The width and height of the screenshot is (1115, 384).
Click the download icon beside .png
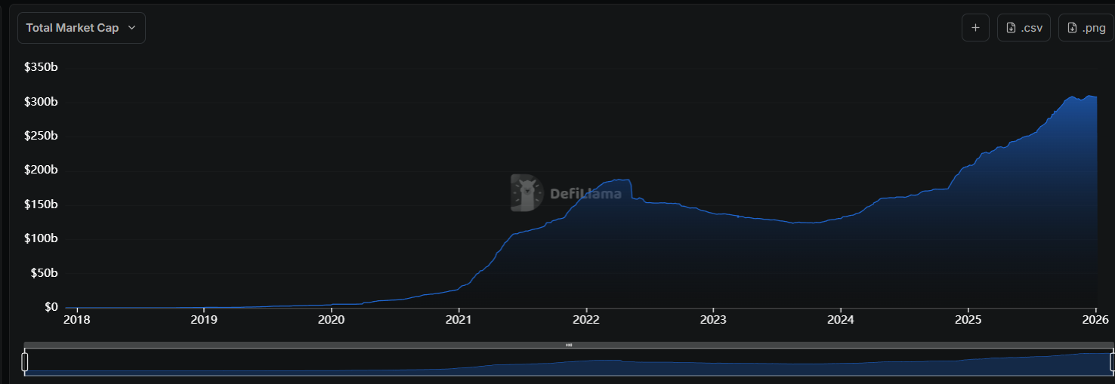pos(1073,28)
